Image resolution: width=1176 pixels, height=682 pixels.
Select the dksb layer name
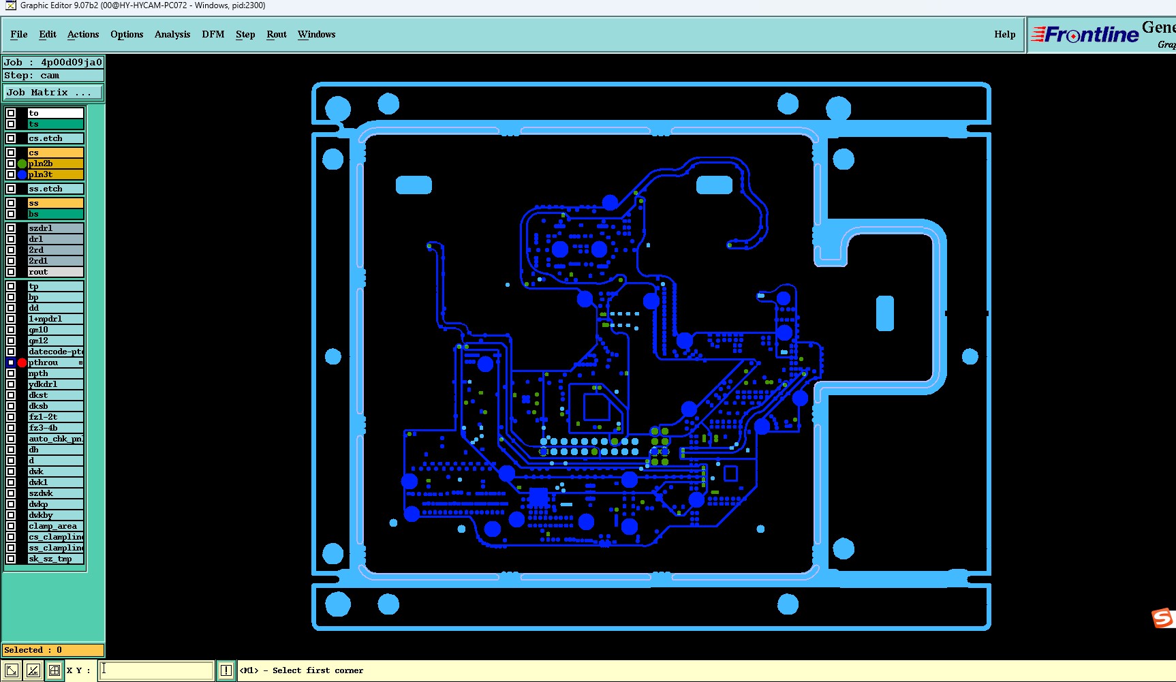point(56,406)
